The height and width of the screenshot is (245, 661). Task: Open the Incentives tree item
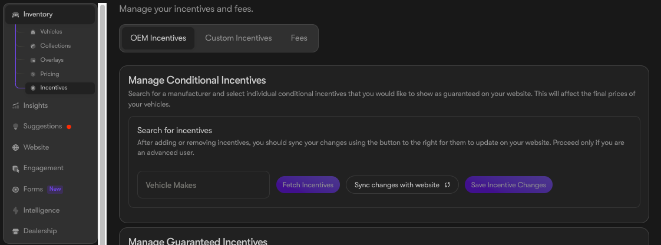pos(60,88)
